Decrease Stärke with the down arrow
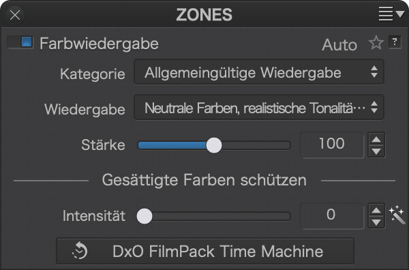 pos(376,151)
